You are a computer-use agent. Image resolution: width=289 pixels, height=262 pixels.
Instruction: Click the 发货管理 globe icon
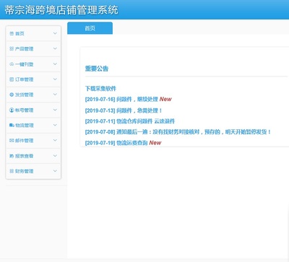click(x=12, y=95)
